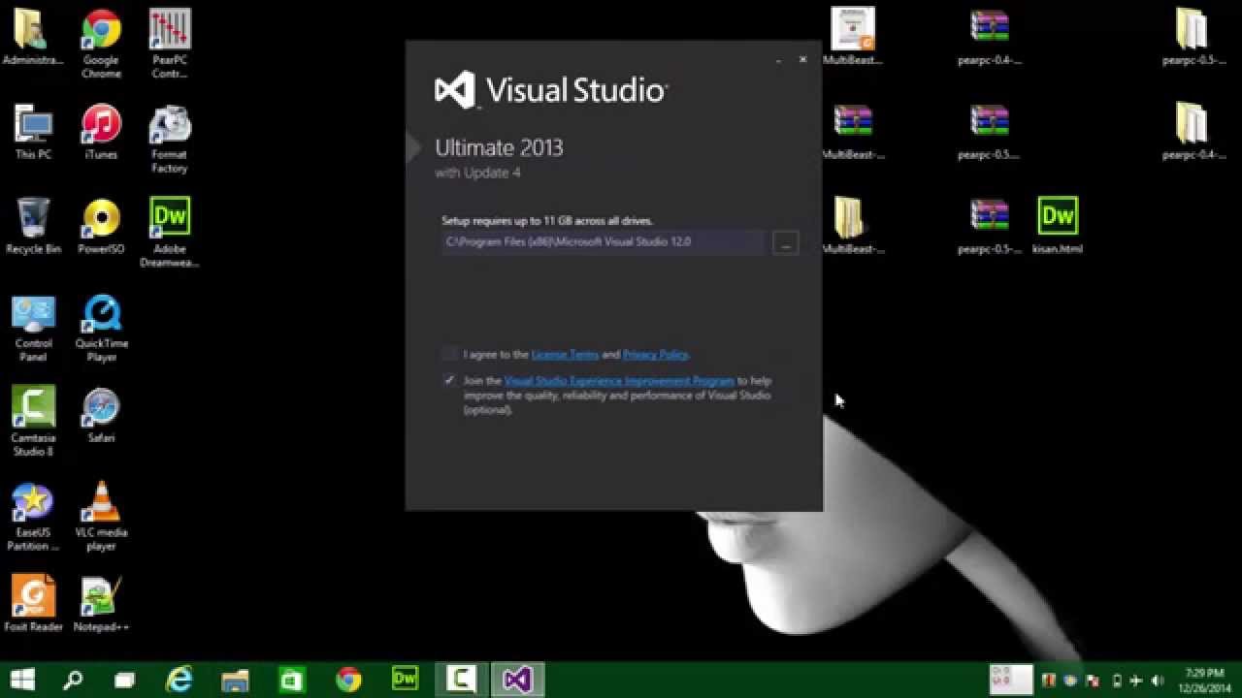Select the pearpc-0.5 folder icon
Screen dimensions: 1242x698
coord(1193,37)
